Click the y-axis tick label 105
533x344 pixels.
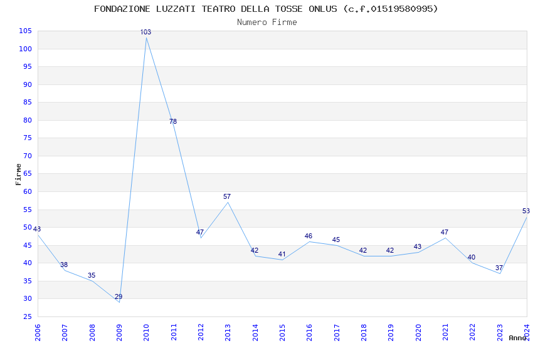coord(26,31)
